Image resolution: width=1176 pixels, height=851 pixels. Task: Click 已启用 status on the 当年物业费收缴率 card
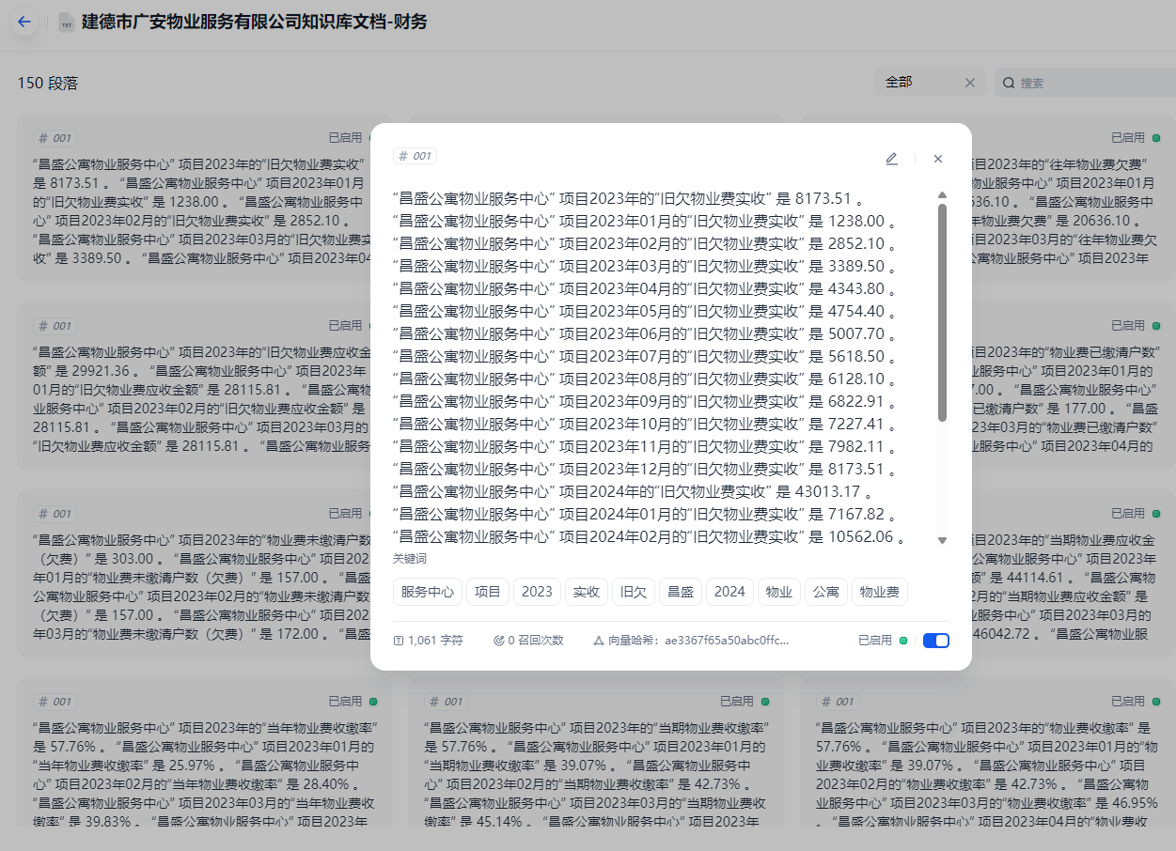(345, 702)
